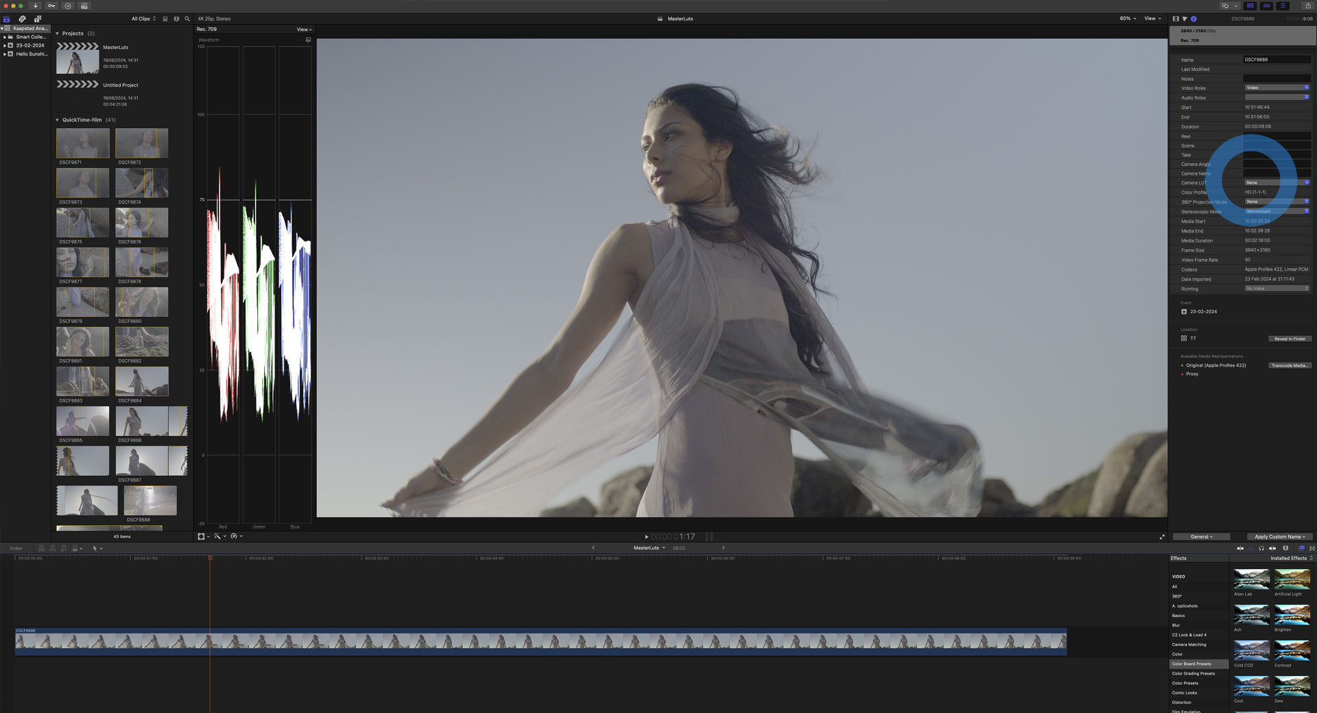
Task: Click Overwrite clip edit icon
Action: click(x=76, y=548)
